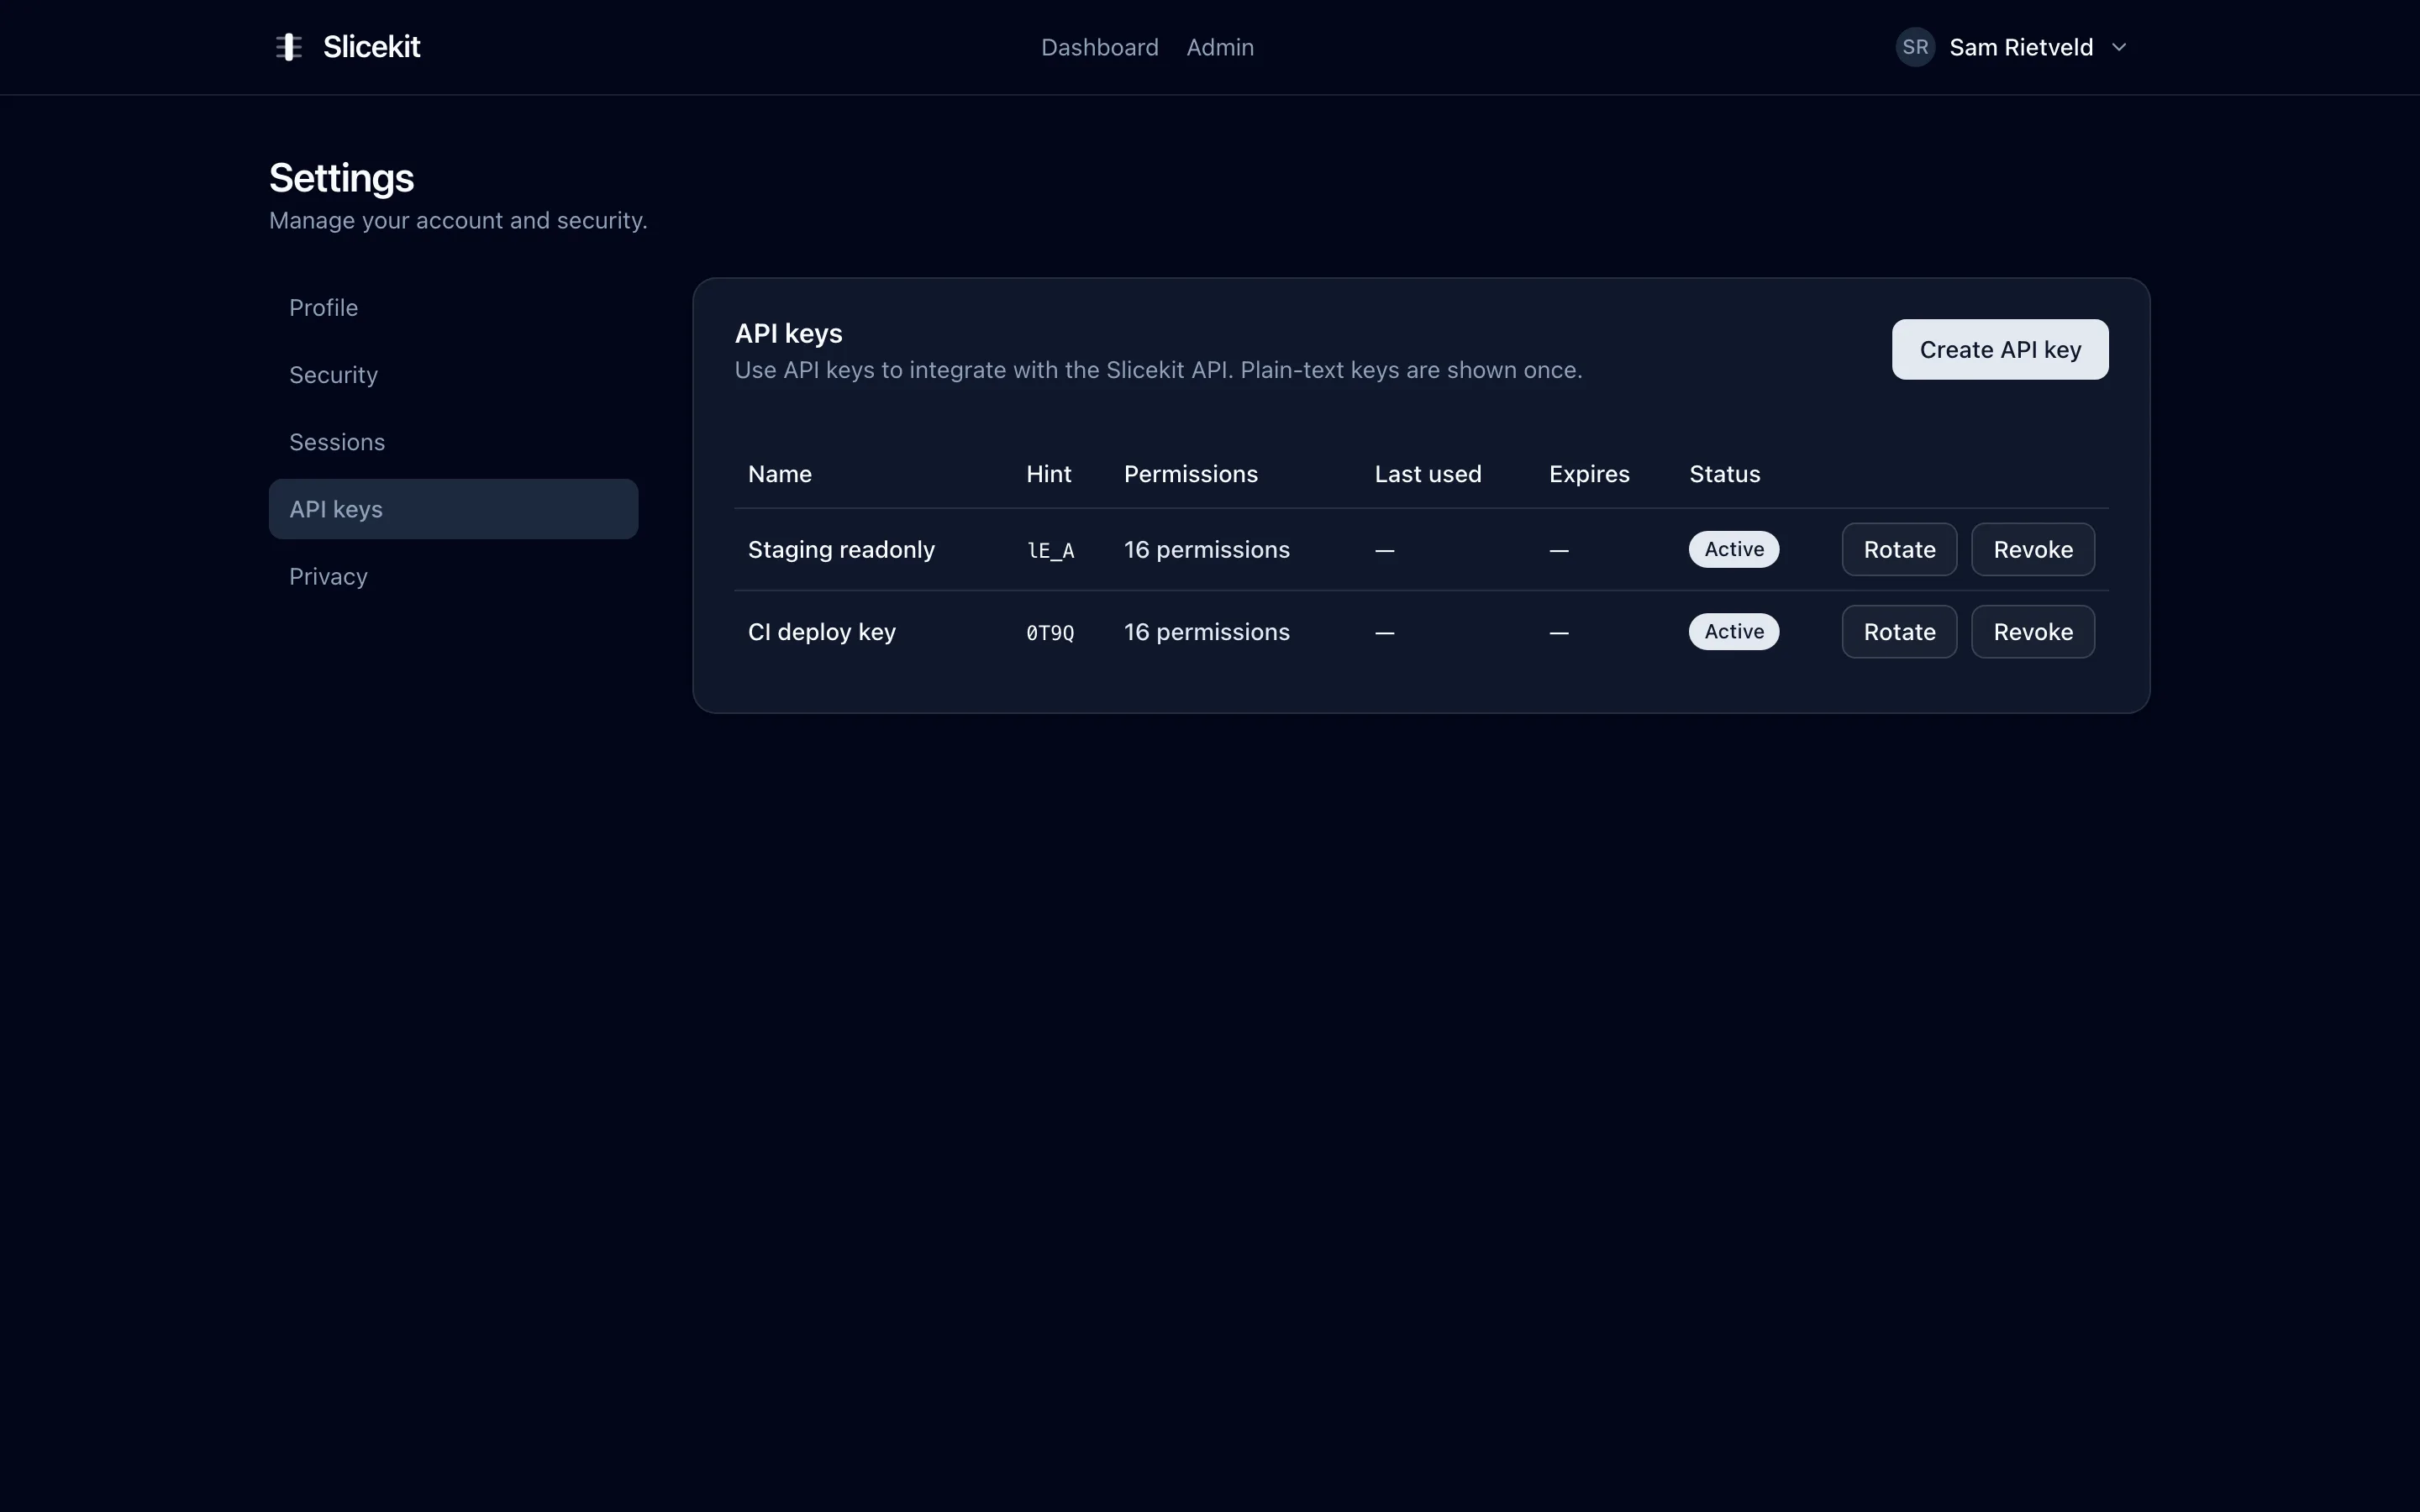Revoke the Staging readonly key
This screenshot has width=2420, height=1512.
(x=2033, y=549)
